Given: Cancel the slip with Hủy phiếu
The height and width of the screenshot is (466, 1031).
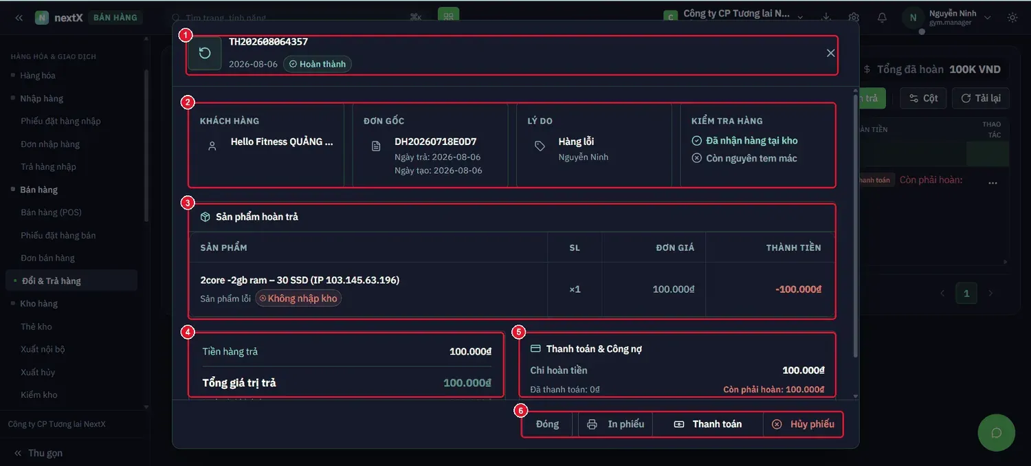Looking at the screenshot, I should click(803, 424).
